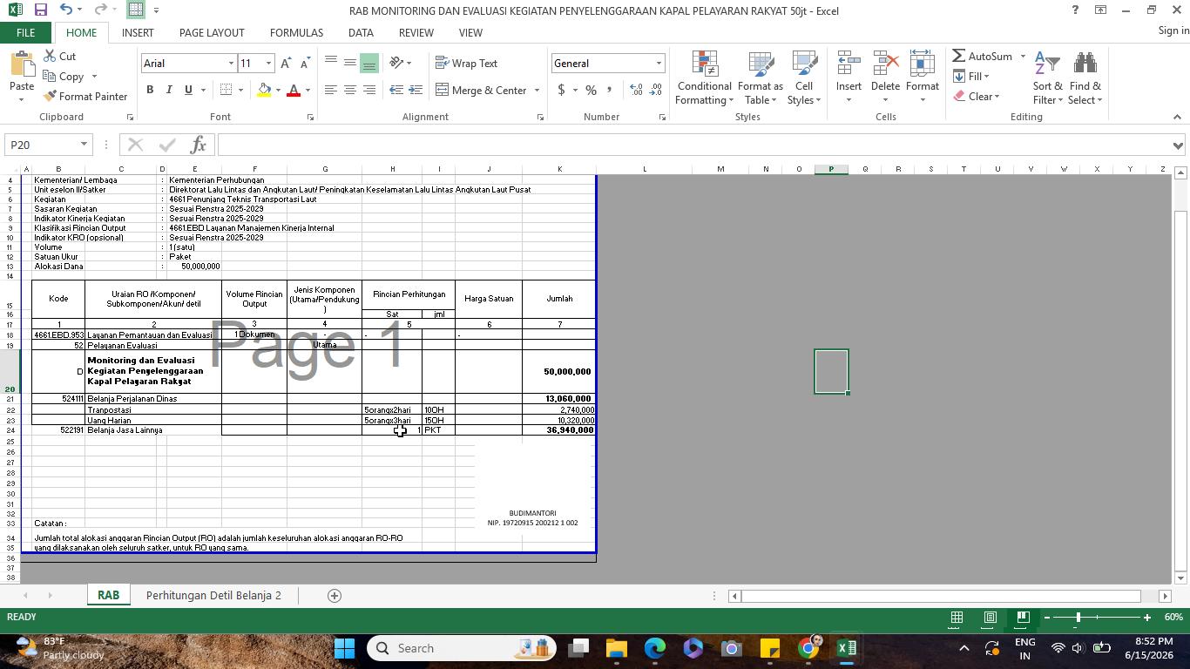The width and height of the screenshot is (1190, 669).
Task: Align text to the left
Action: [330, 90]
